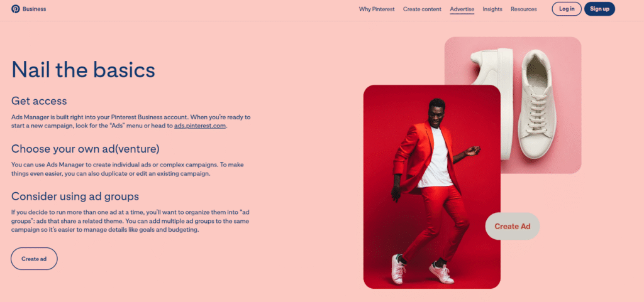Click the Choose your own ad(venture) heading
Screen dimensions: 644x302
[85, 149]
